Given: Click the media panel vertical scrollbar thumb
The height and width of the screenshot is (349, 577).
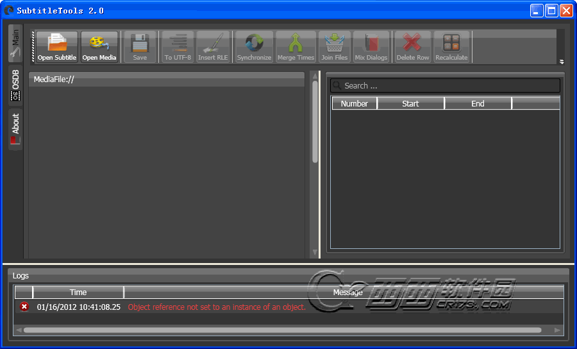Looking at the screenshot, I should click(x=315, y=121).
